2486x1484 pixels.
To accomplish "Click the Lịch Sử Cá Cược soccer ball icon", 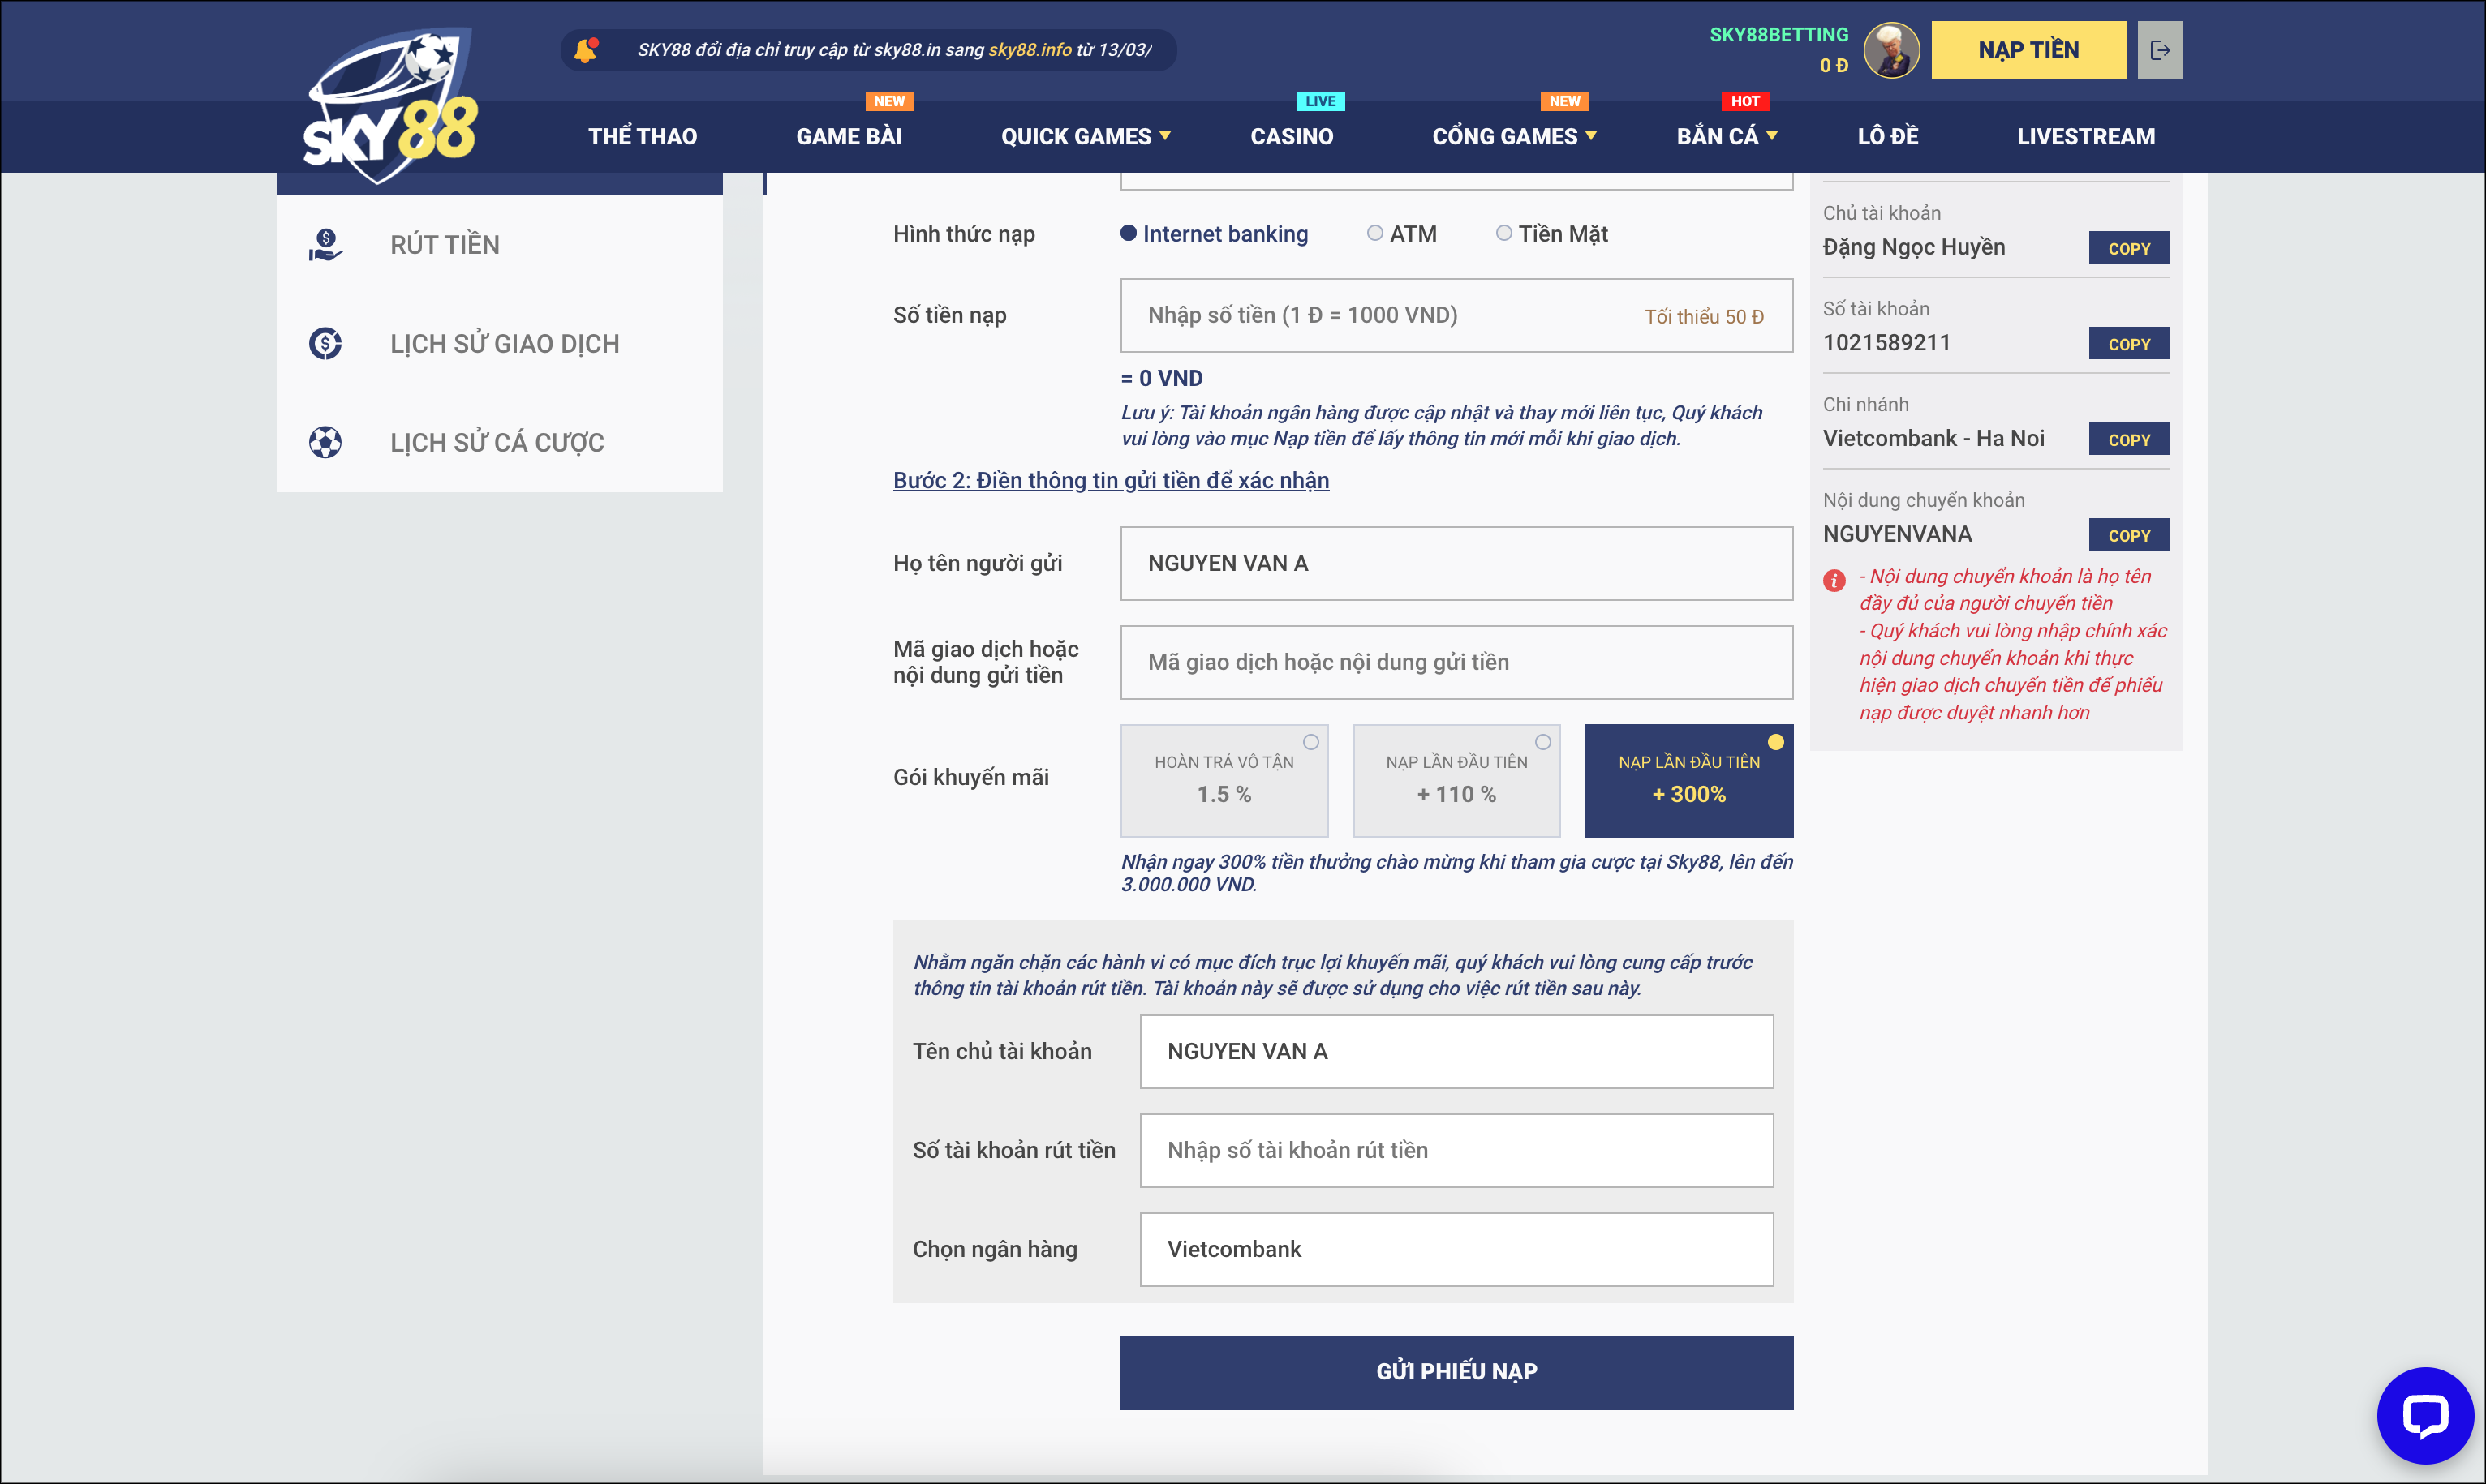I will (325, 442).
